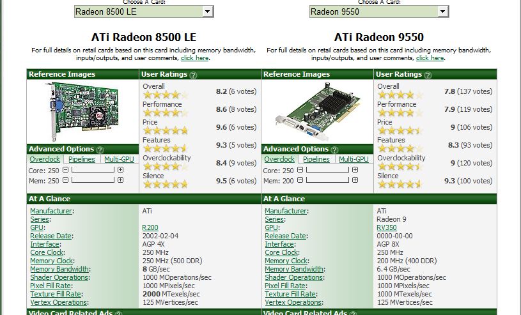Decrease Core clock minus icon for Radeon 9550
Image resolution: width=521 pixels, height=315 pixels.
coord(300,170)
